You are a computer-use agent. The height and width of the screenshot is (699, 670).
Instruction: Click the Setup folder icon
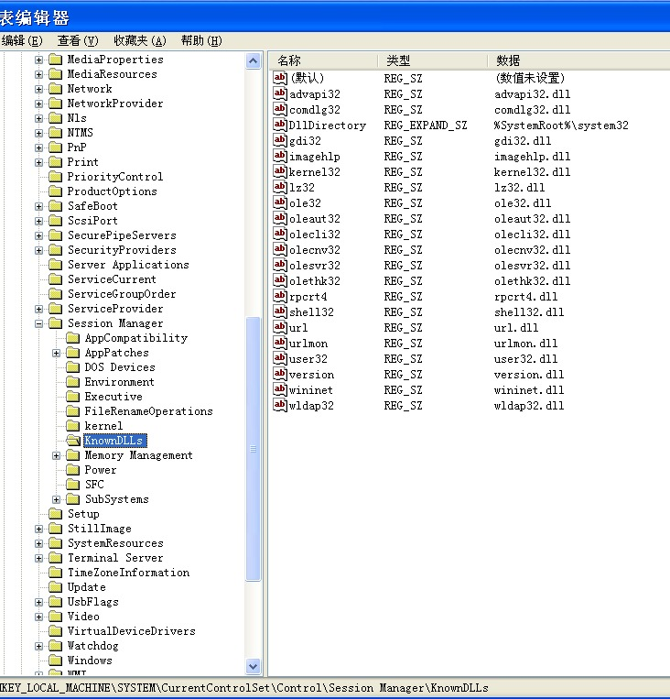tap(55, 514)
